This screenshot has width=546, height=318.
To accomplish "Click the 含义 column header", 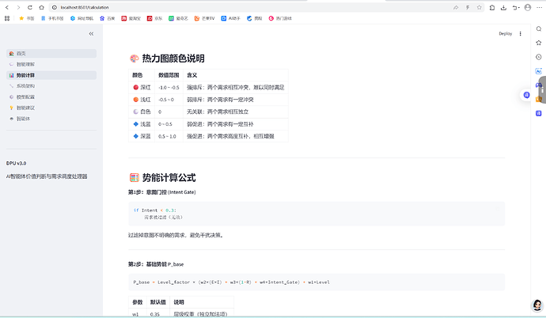I will click(x=236, y=75).
